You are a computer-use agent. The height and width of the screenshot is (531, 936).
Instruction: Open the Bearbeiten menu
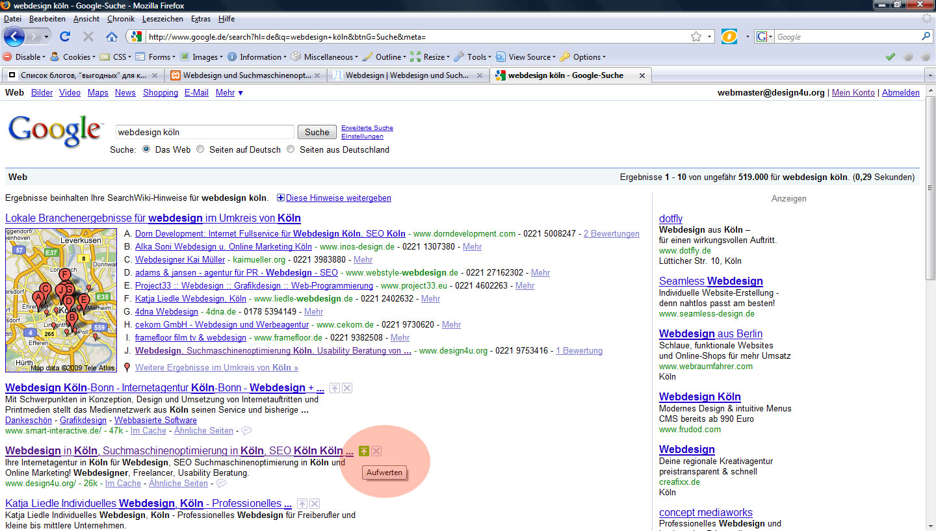click(47, 19)
